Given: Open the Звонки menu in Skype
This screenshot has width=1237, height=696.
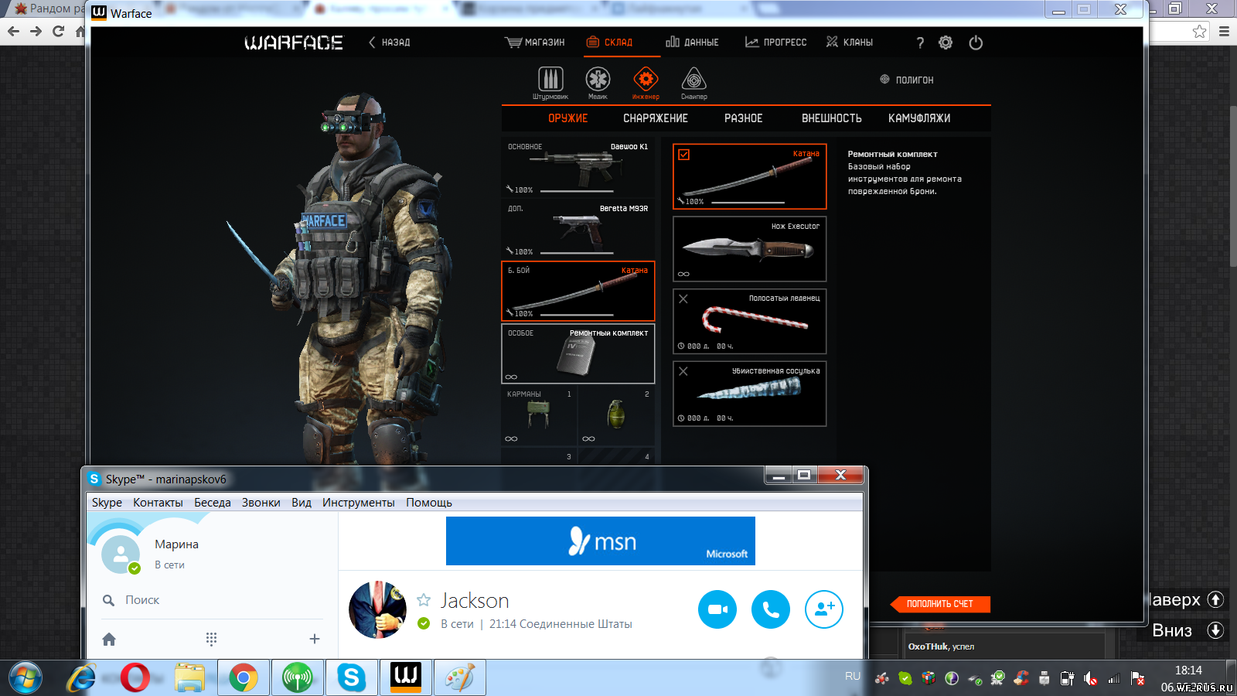Looking at the screenshot, I should (x=261, y=503).
